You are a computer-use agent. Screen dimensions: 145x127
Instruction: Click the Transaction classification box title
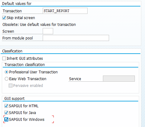click(x=25, y=65)
